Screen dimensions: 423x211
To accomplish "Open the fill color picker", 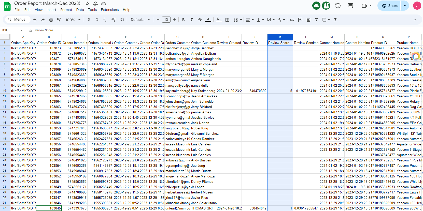I will point(219,19).
